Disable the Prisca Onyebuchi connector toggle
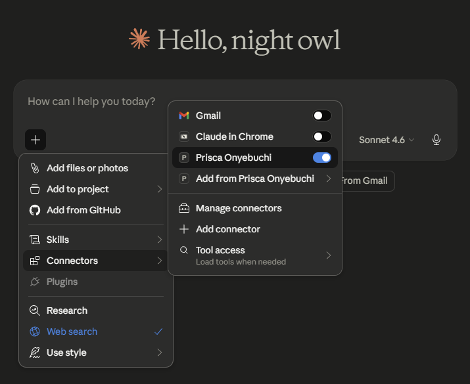 [x=322, y=158]
